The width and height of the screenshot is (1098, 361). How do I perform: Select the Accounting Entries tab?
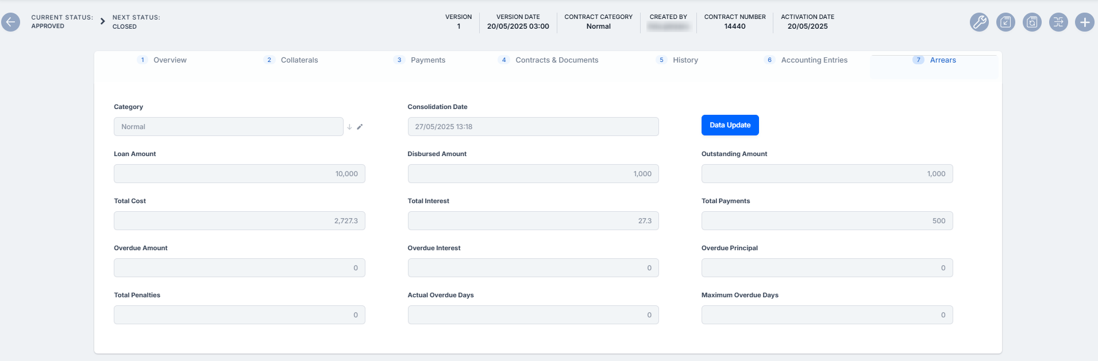[814, 60]
